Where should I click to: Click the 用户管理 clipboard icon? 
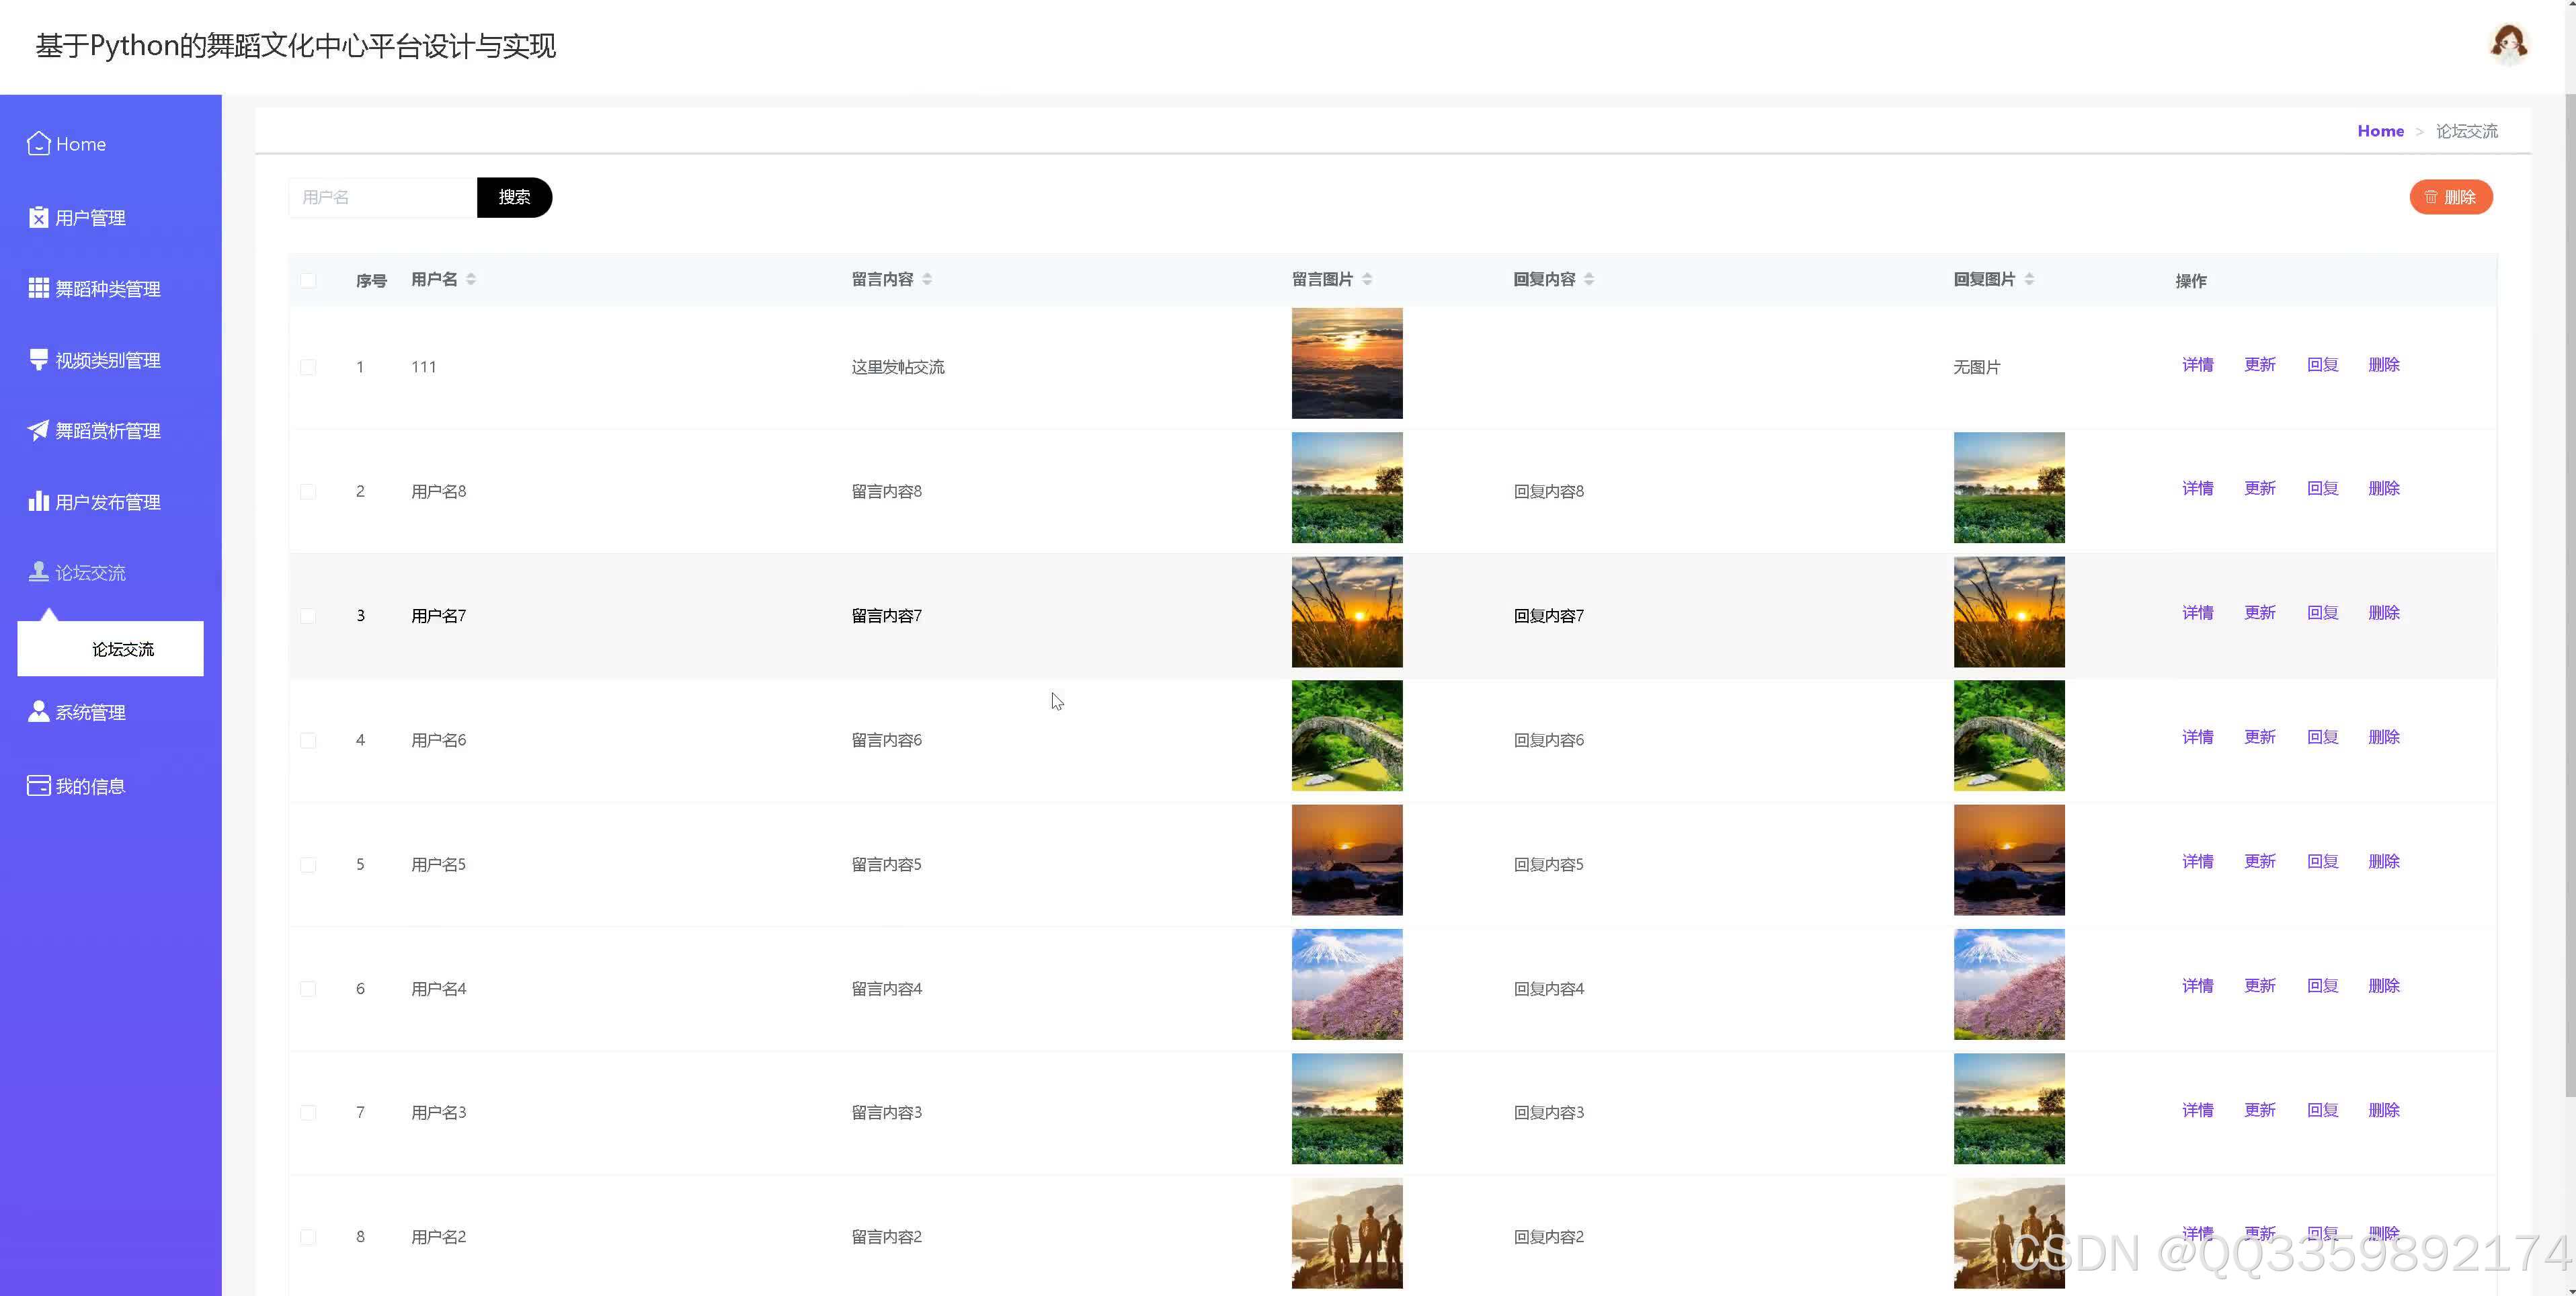(x=38, y=217)
